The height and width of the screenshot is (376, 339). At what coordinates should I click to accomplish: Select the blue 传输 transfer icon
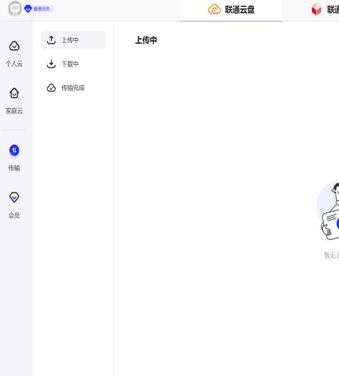pos(14,150)
